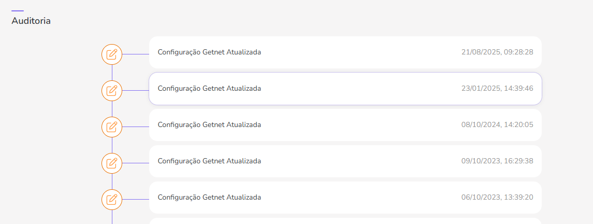The width and height of the screenshot is (593, 224).
Task: Click the purple accent line above Auditoria
Action: (x=18, y=11)
